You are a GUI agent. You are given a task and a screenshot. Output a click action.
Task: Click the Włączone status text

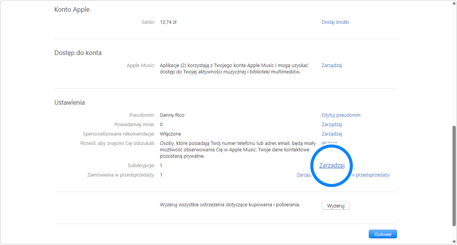[170, 134]
